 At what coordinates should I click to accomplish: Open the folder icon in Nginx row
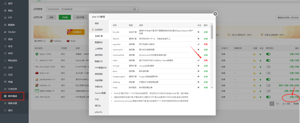tap(255, 54)
